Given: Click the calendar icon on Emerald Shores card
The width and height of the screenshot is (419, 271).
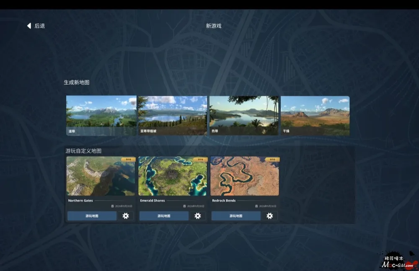Looking at the screenshot, I should click(184, 206).
